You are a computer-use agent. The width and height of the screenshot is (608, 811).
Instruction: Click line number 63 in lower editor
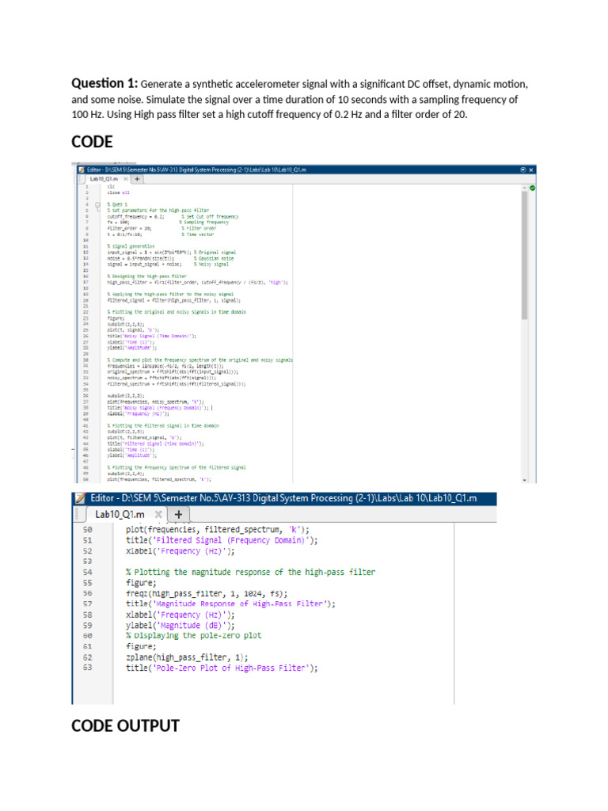tap(87, 668)
